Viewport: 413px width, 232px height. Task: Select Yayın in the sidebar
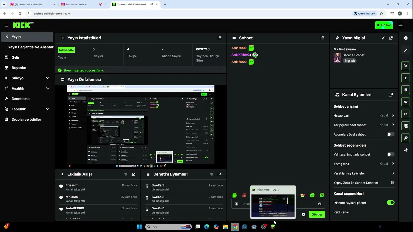[27, 37]
